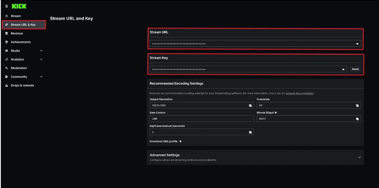Image resolution: width=379 pixels, height=188 pixels.
Task: Click the Revenue sidebar icon
Action: click(6, 33)
